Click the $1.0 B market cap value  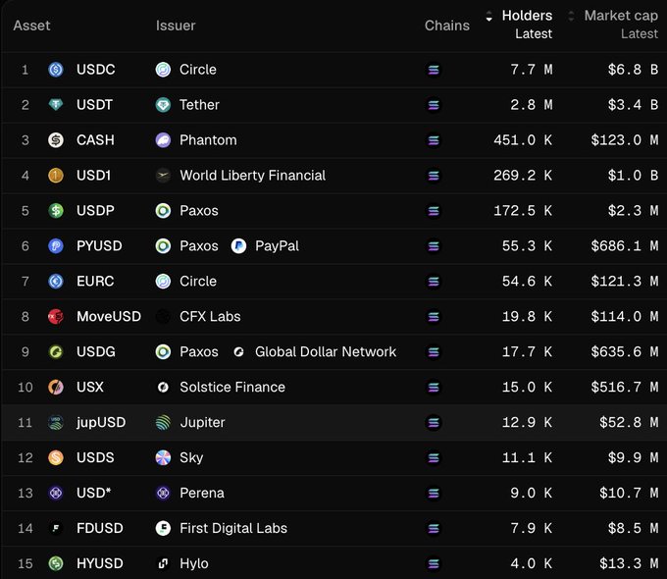coord(633,176)
